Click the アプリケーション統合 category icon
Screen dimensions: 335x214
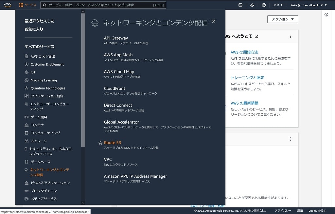coord(26,96)
